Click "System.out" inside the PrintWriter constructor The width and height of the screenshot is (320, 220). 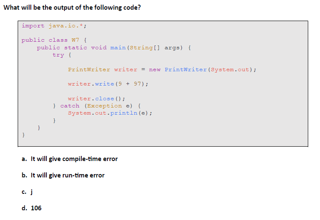click(230, 70)
